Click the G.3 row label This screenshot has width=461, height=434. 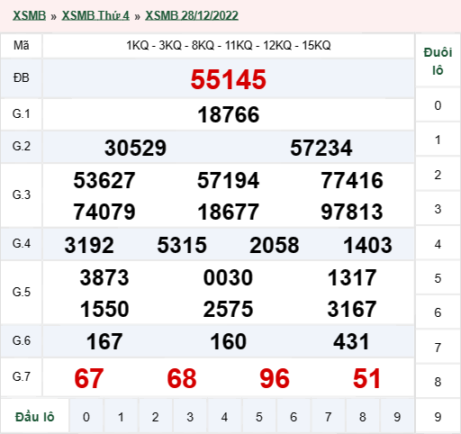click(22, 195)
